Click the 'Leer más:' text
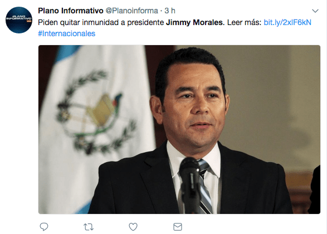 pyautogui.click(x=244, y=22)
